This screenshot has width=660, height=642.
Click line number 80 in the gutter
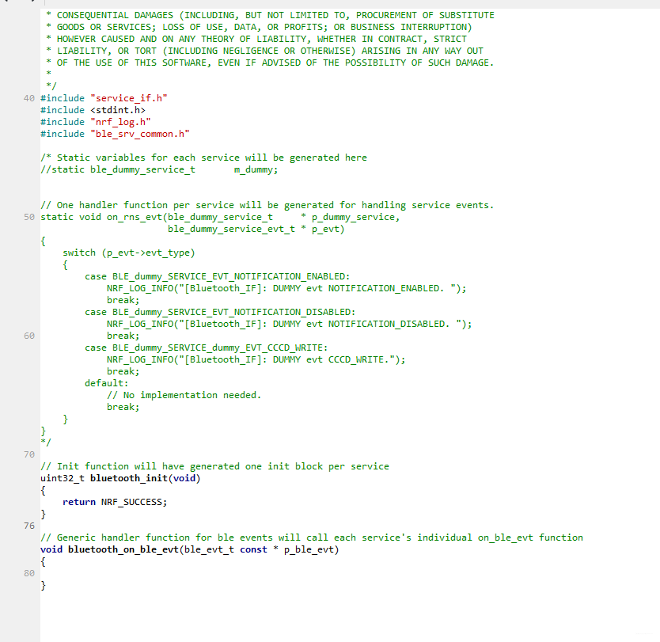[28, 573]
